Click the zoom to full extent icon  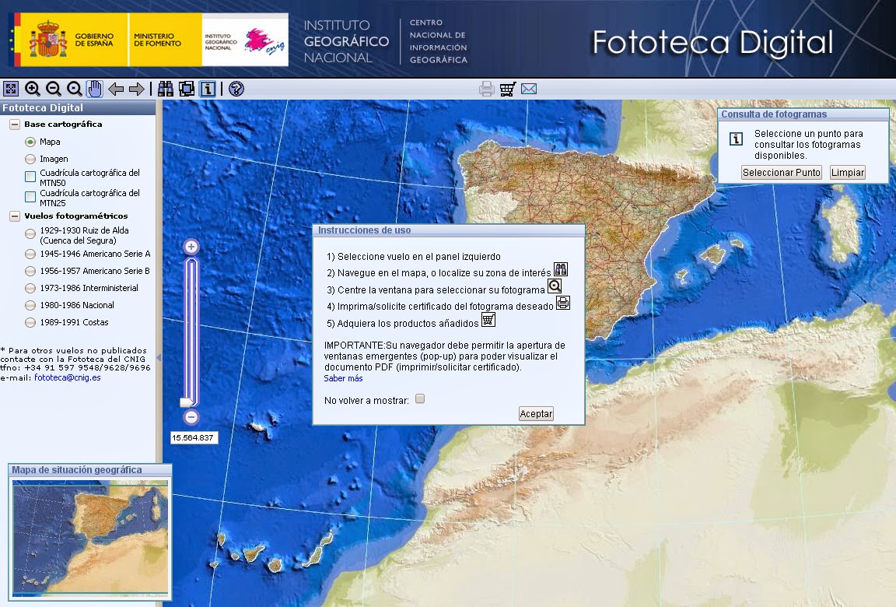point(11,88)
